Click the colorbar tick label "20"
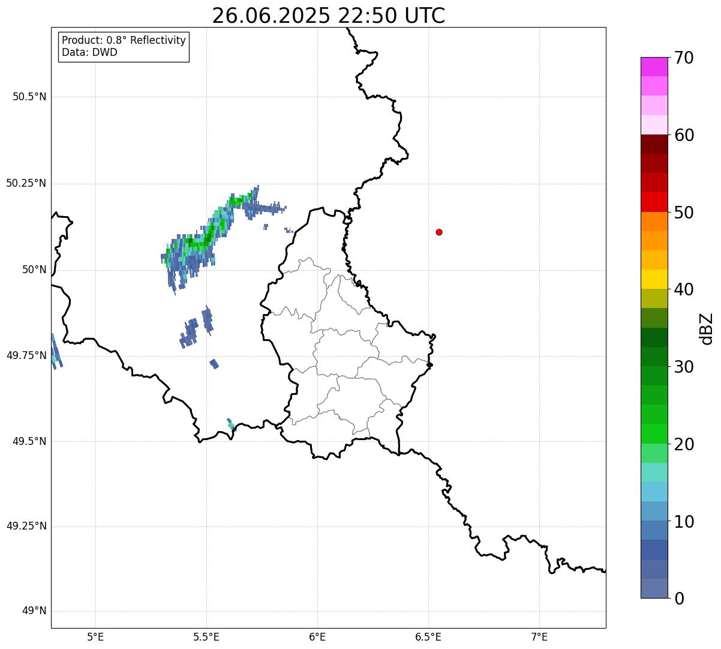The image size is (721, 649). pyautogui.click(x=684, y=444)
